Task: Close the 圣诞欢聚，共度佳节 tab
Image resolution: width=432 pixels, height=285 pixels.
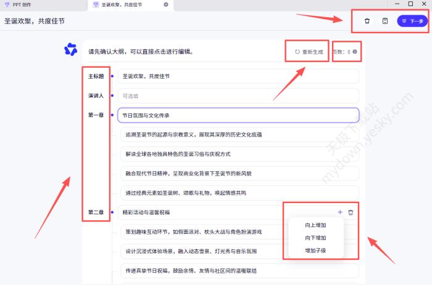Action: 166,4
